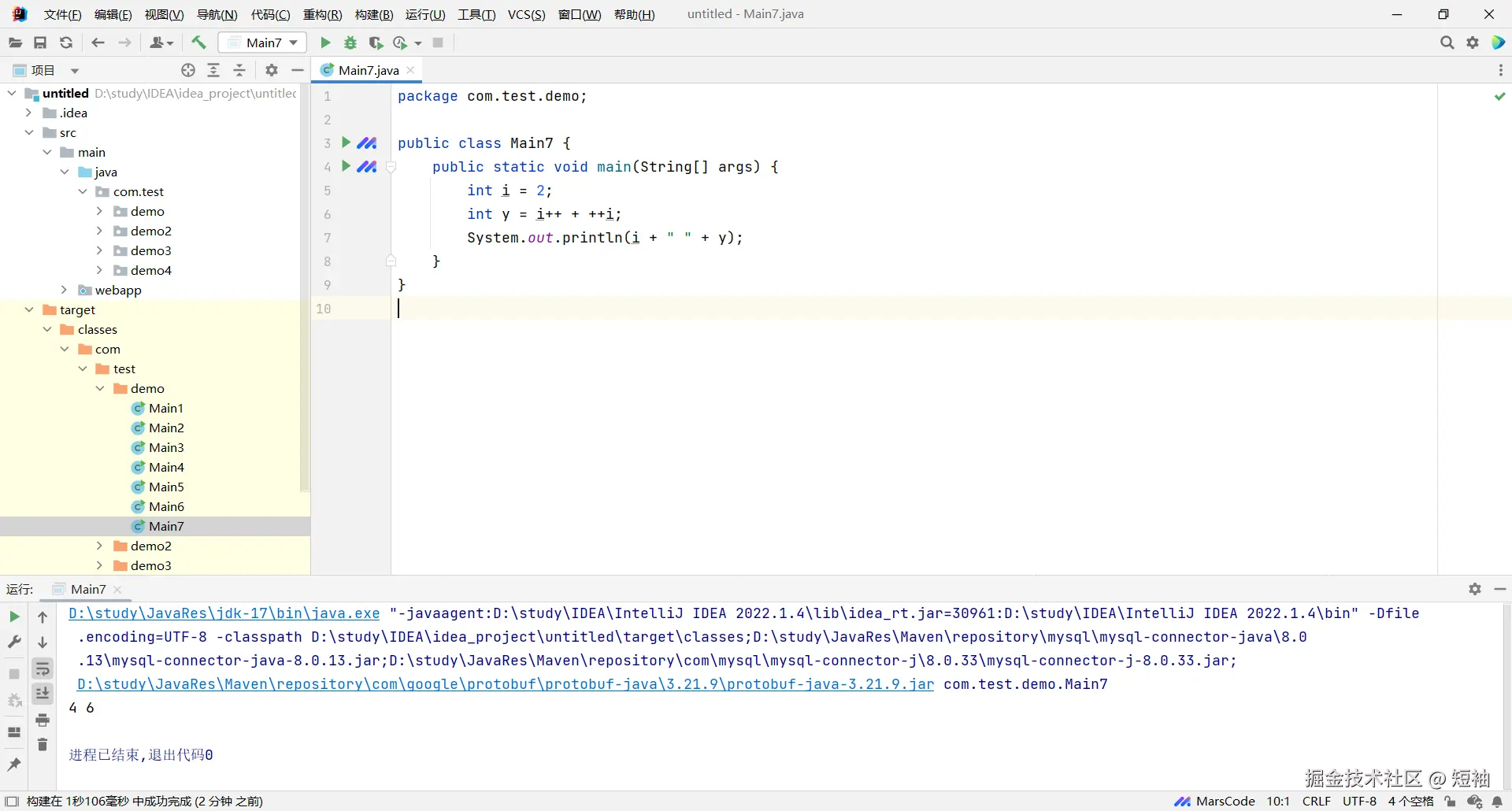The height and width of the screenshot is (811, 1512).
Task: Debug Main7 with the bug toolbar icon
Action: pos(350,43)
